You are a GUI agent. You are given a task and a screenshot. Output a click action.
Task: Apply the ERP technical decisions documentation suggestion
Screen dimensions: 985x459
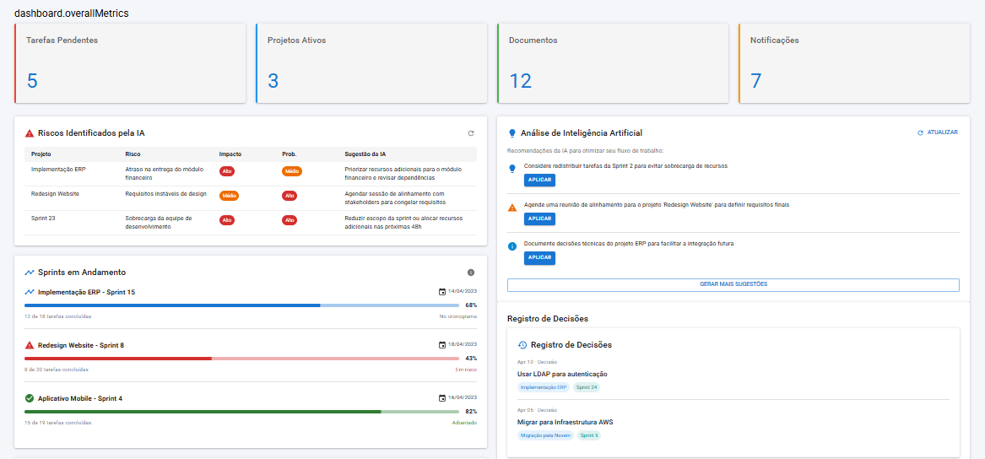pyautogui.click(x=539, y=257)
